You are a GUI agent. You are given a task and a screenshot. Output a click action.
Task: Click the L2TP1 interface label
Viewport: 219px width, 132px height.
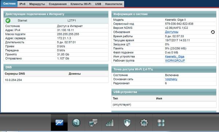72,20
